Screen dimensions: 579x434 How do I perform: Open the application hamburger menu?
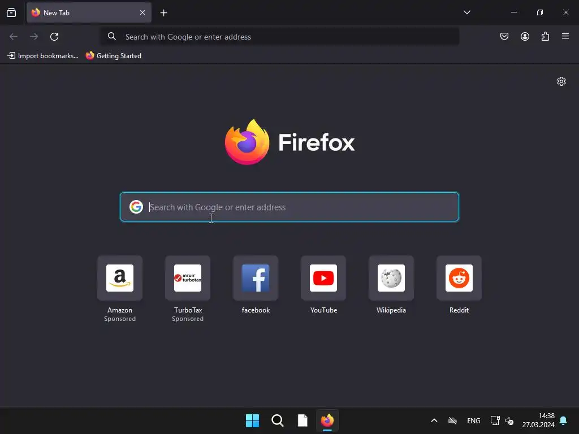(565, 36)
